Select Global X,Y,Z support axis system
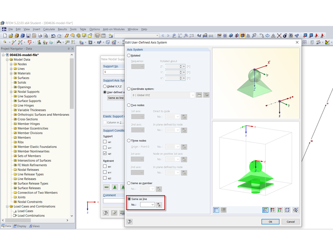The width and height of the screenshot is (333, 250). click(x=105, y=86)
